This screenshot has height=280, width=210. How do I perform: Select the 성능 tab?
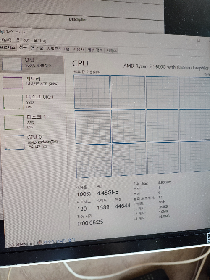pos(23,48)
